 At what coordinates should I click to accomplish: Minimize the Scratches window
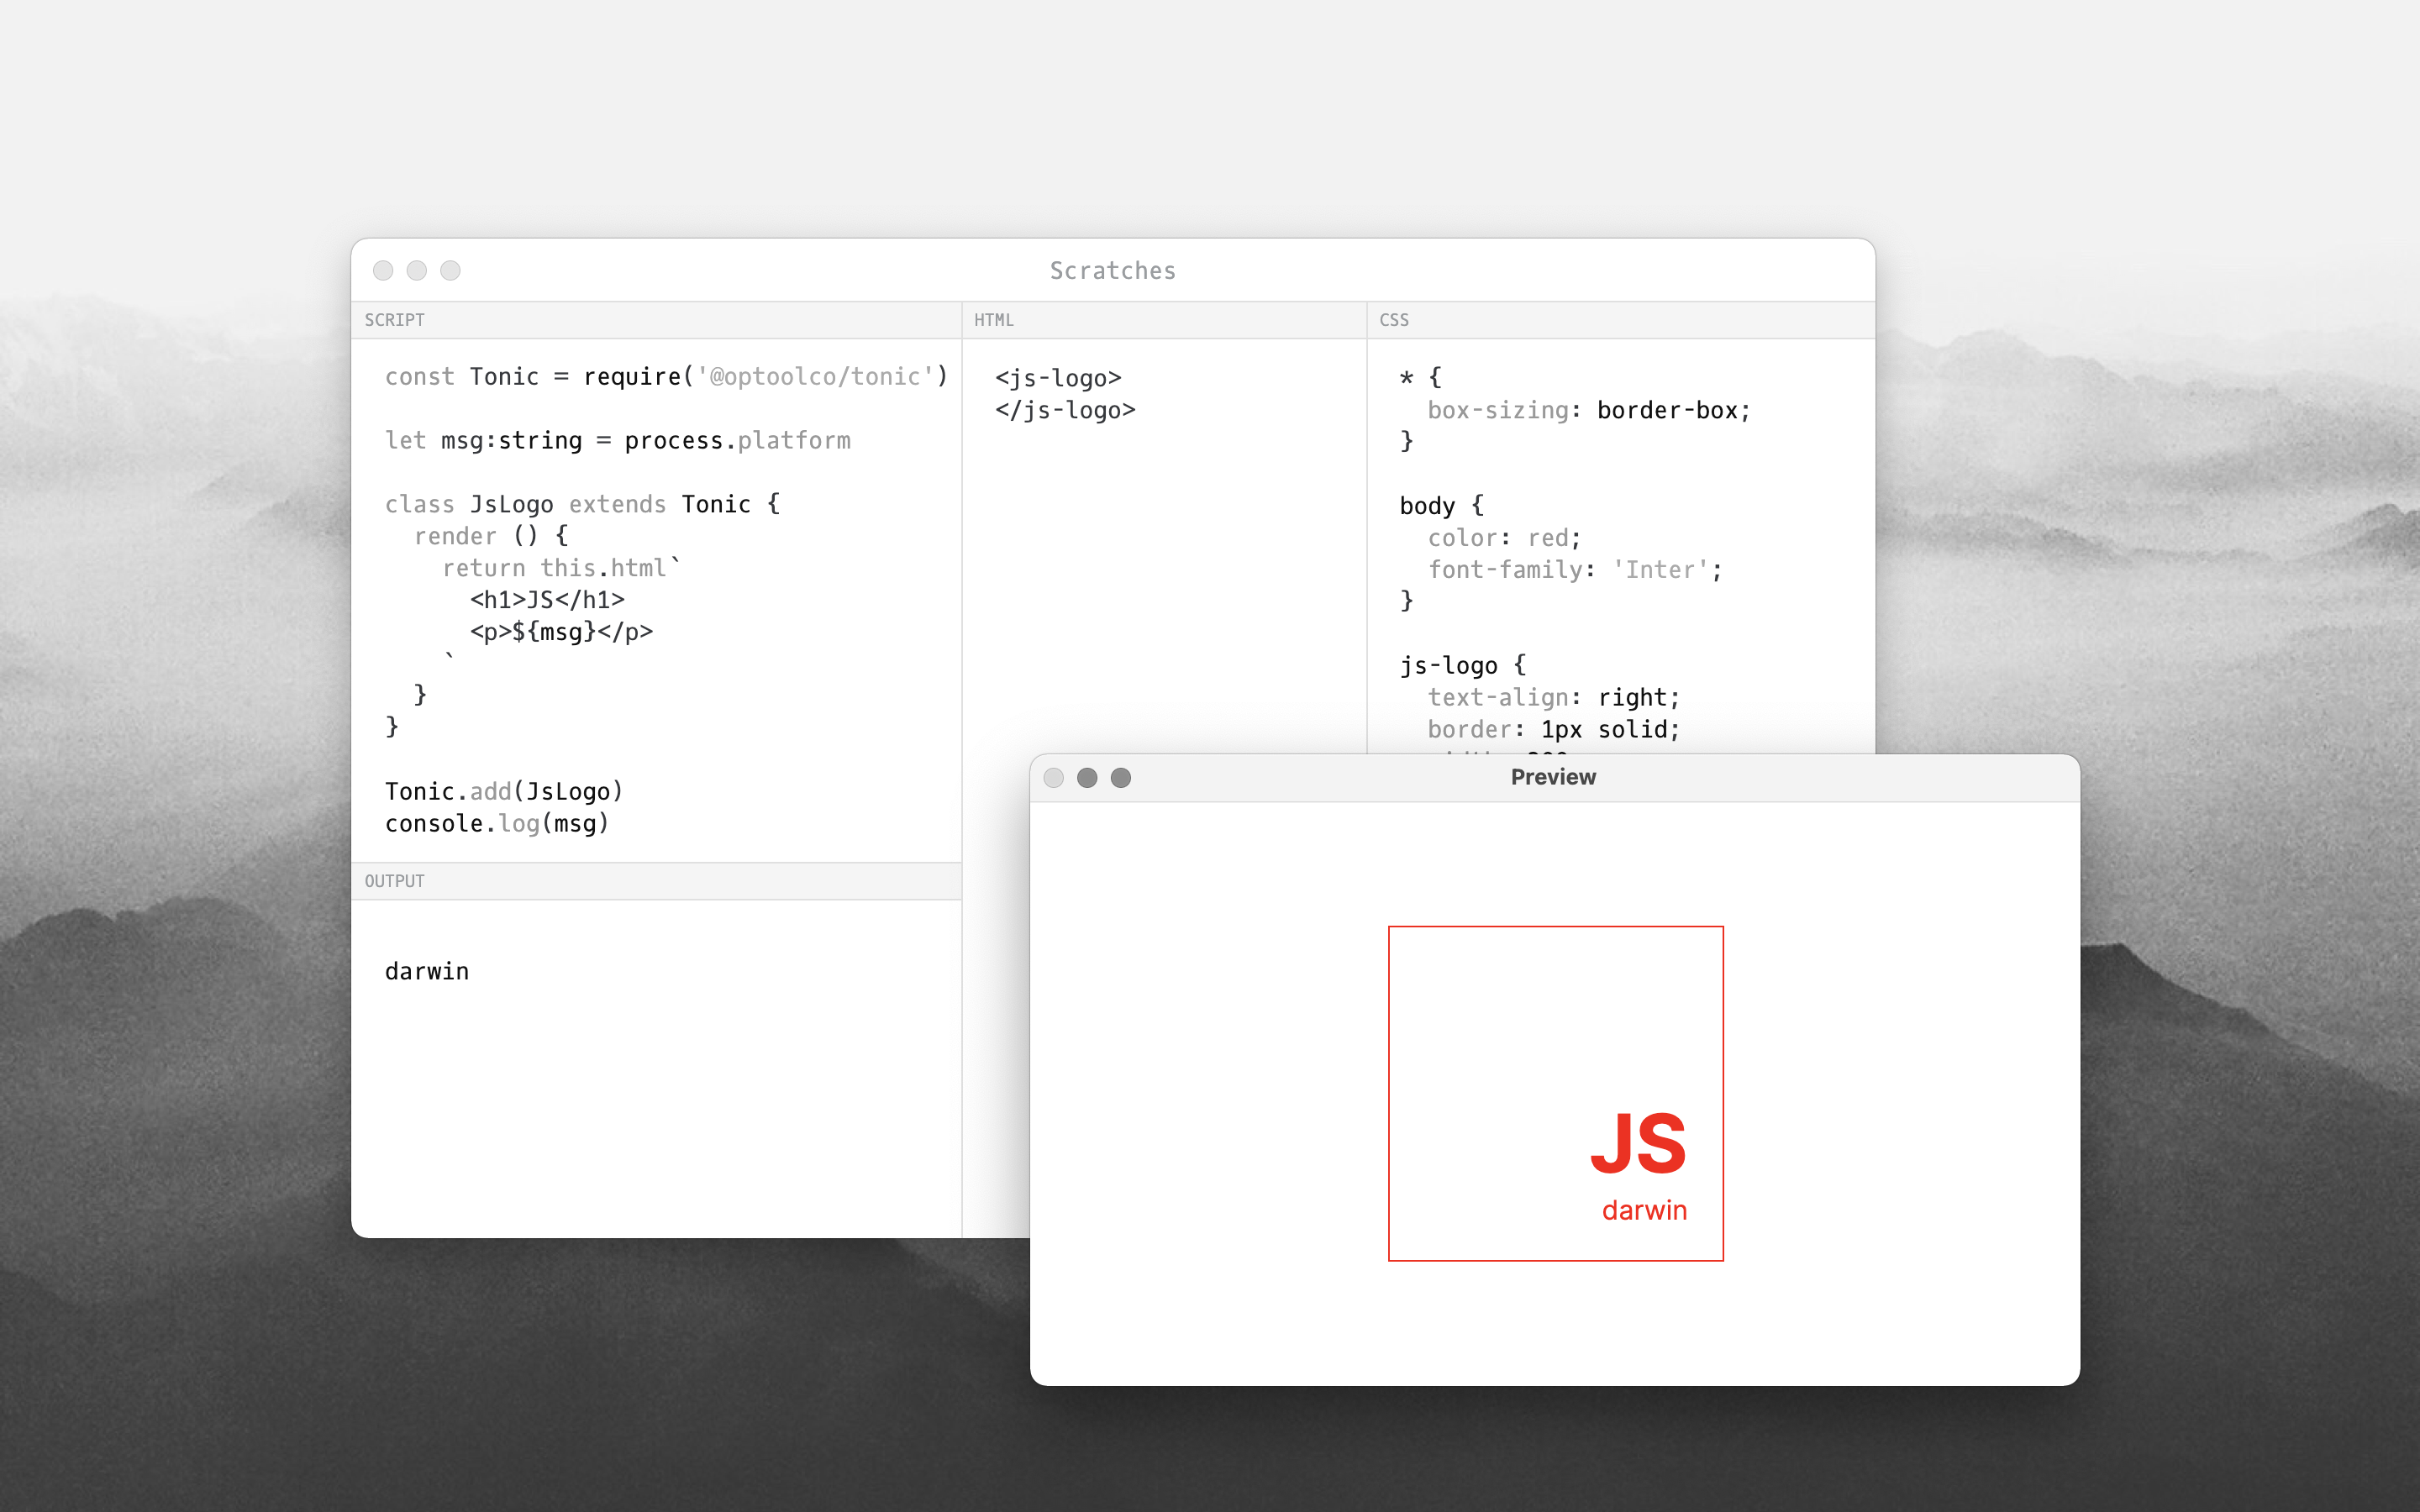coord(417,270)
